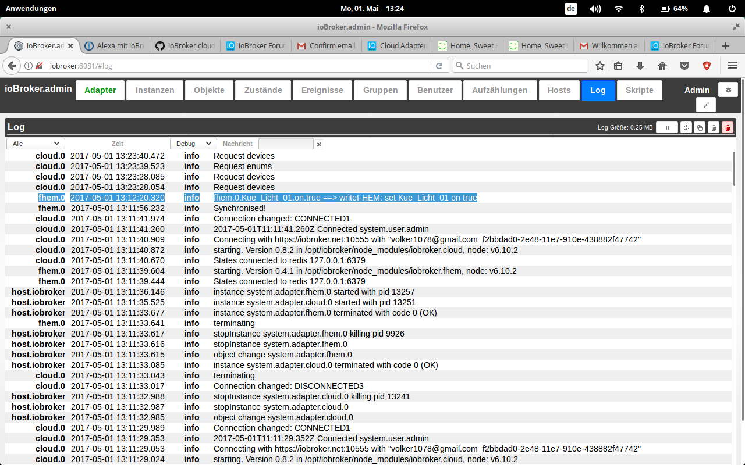Click the gray trash clear-log icon
The image size is (745, 465).
(x=714, y=127)
